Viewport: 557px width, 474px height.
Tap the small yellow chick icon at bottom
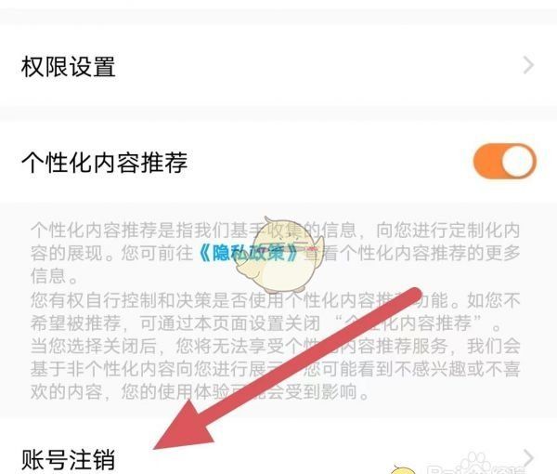[x=403, y=470]
